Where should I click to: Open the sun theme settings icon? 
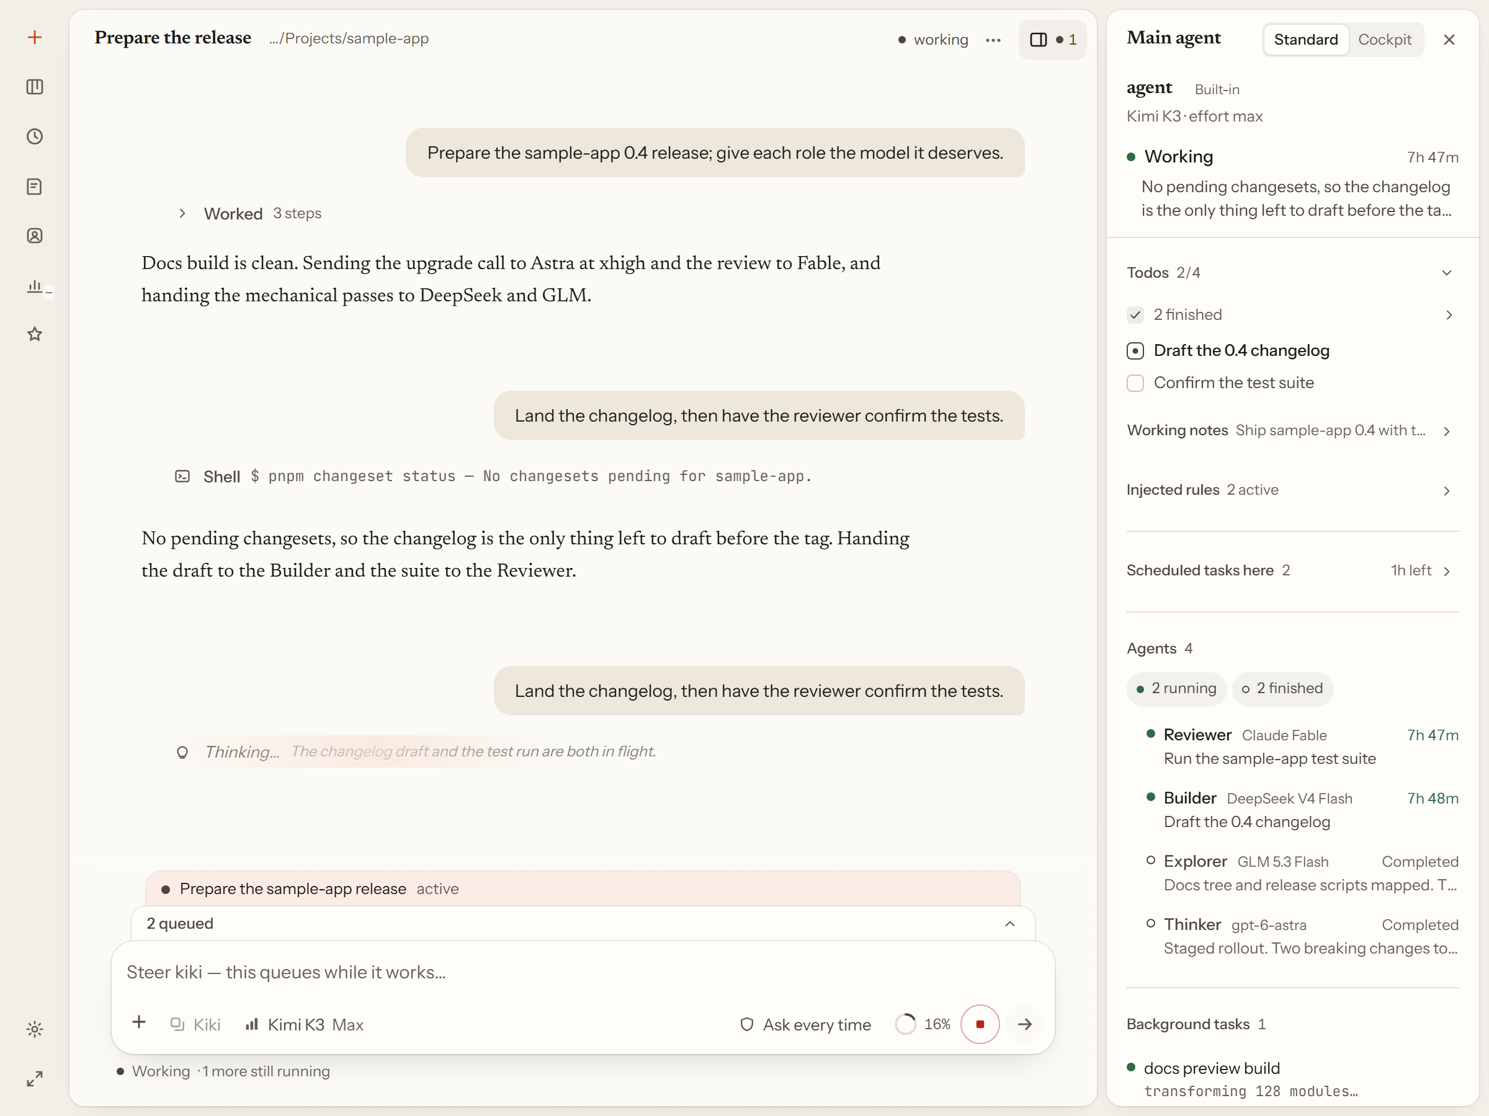pos(35,1029)
